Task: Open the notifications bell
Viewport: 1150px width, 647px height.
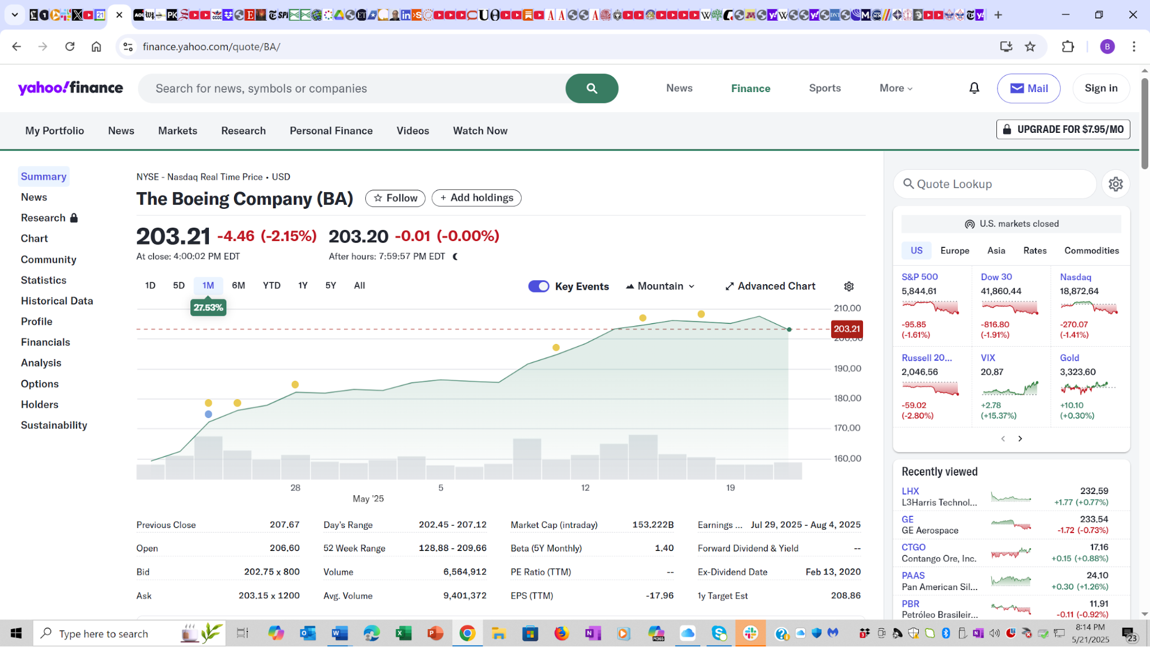Action: [x=974, y=88]
